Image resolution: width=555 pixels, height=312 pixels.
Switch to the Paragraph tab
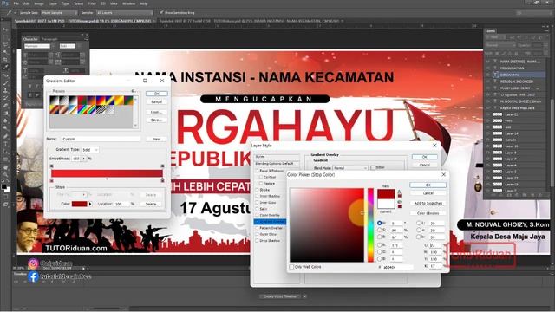click(x=49, y=39)
